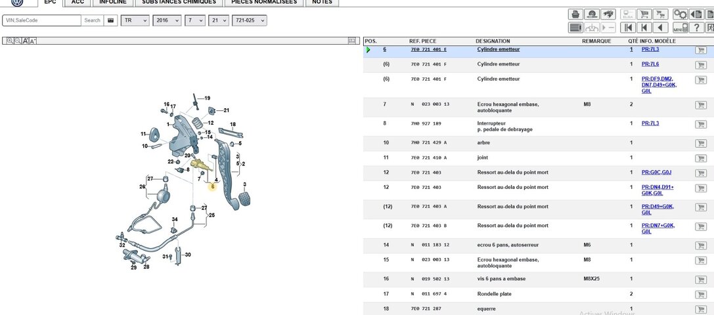
Task: Zoom out of the parts diagram
Action: pyautogui.click(x=17, y=41)
